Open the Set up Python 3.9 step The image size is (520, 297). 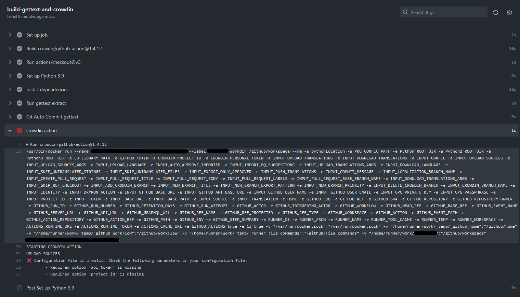[45, 75]
